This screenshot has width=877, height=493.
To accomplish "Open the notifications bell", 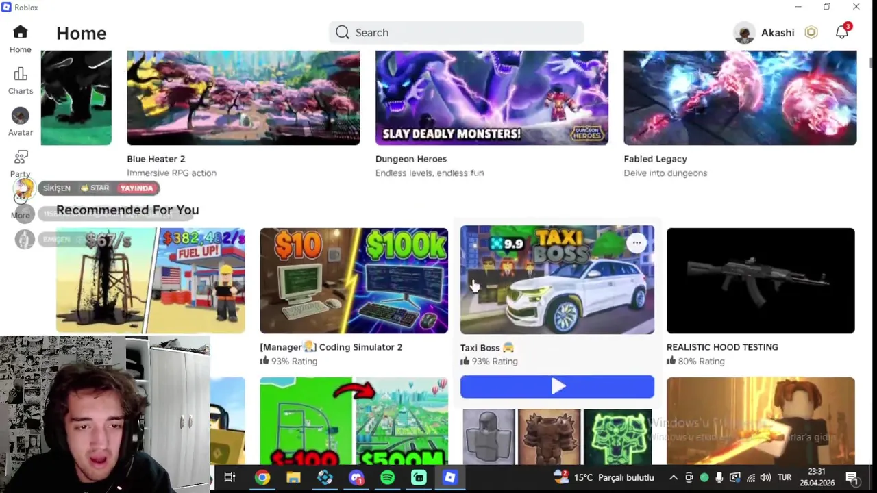I will tap(842, 33).
